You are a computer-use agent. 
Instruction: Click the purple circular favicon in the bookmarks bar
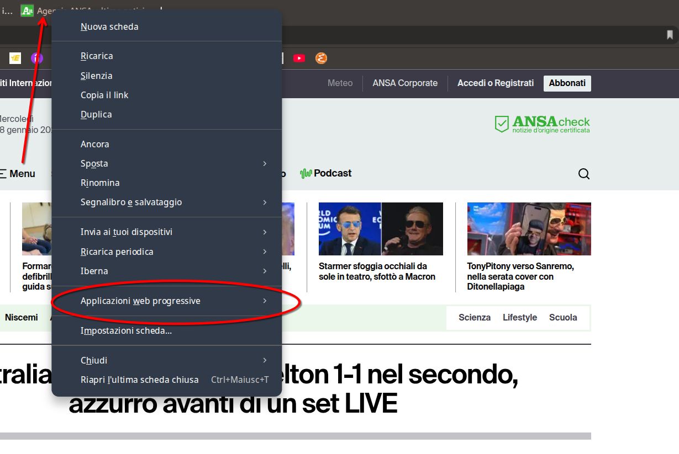[36, 57]
